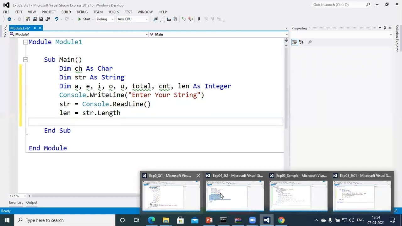The height and width of the screenshot is (226, 402).
Task: Click the Comment out selected lines icon
Action: pyautogui.click(x=184, y=19)
